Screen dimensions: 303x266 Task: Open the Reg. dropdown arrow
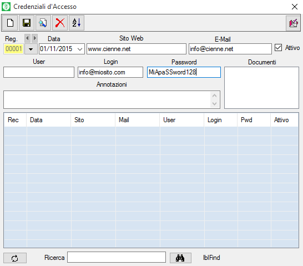coord(31,49)
